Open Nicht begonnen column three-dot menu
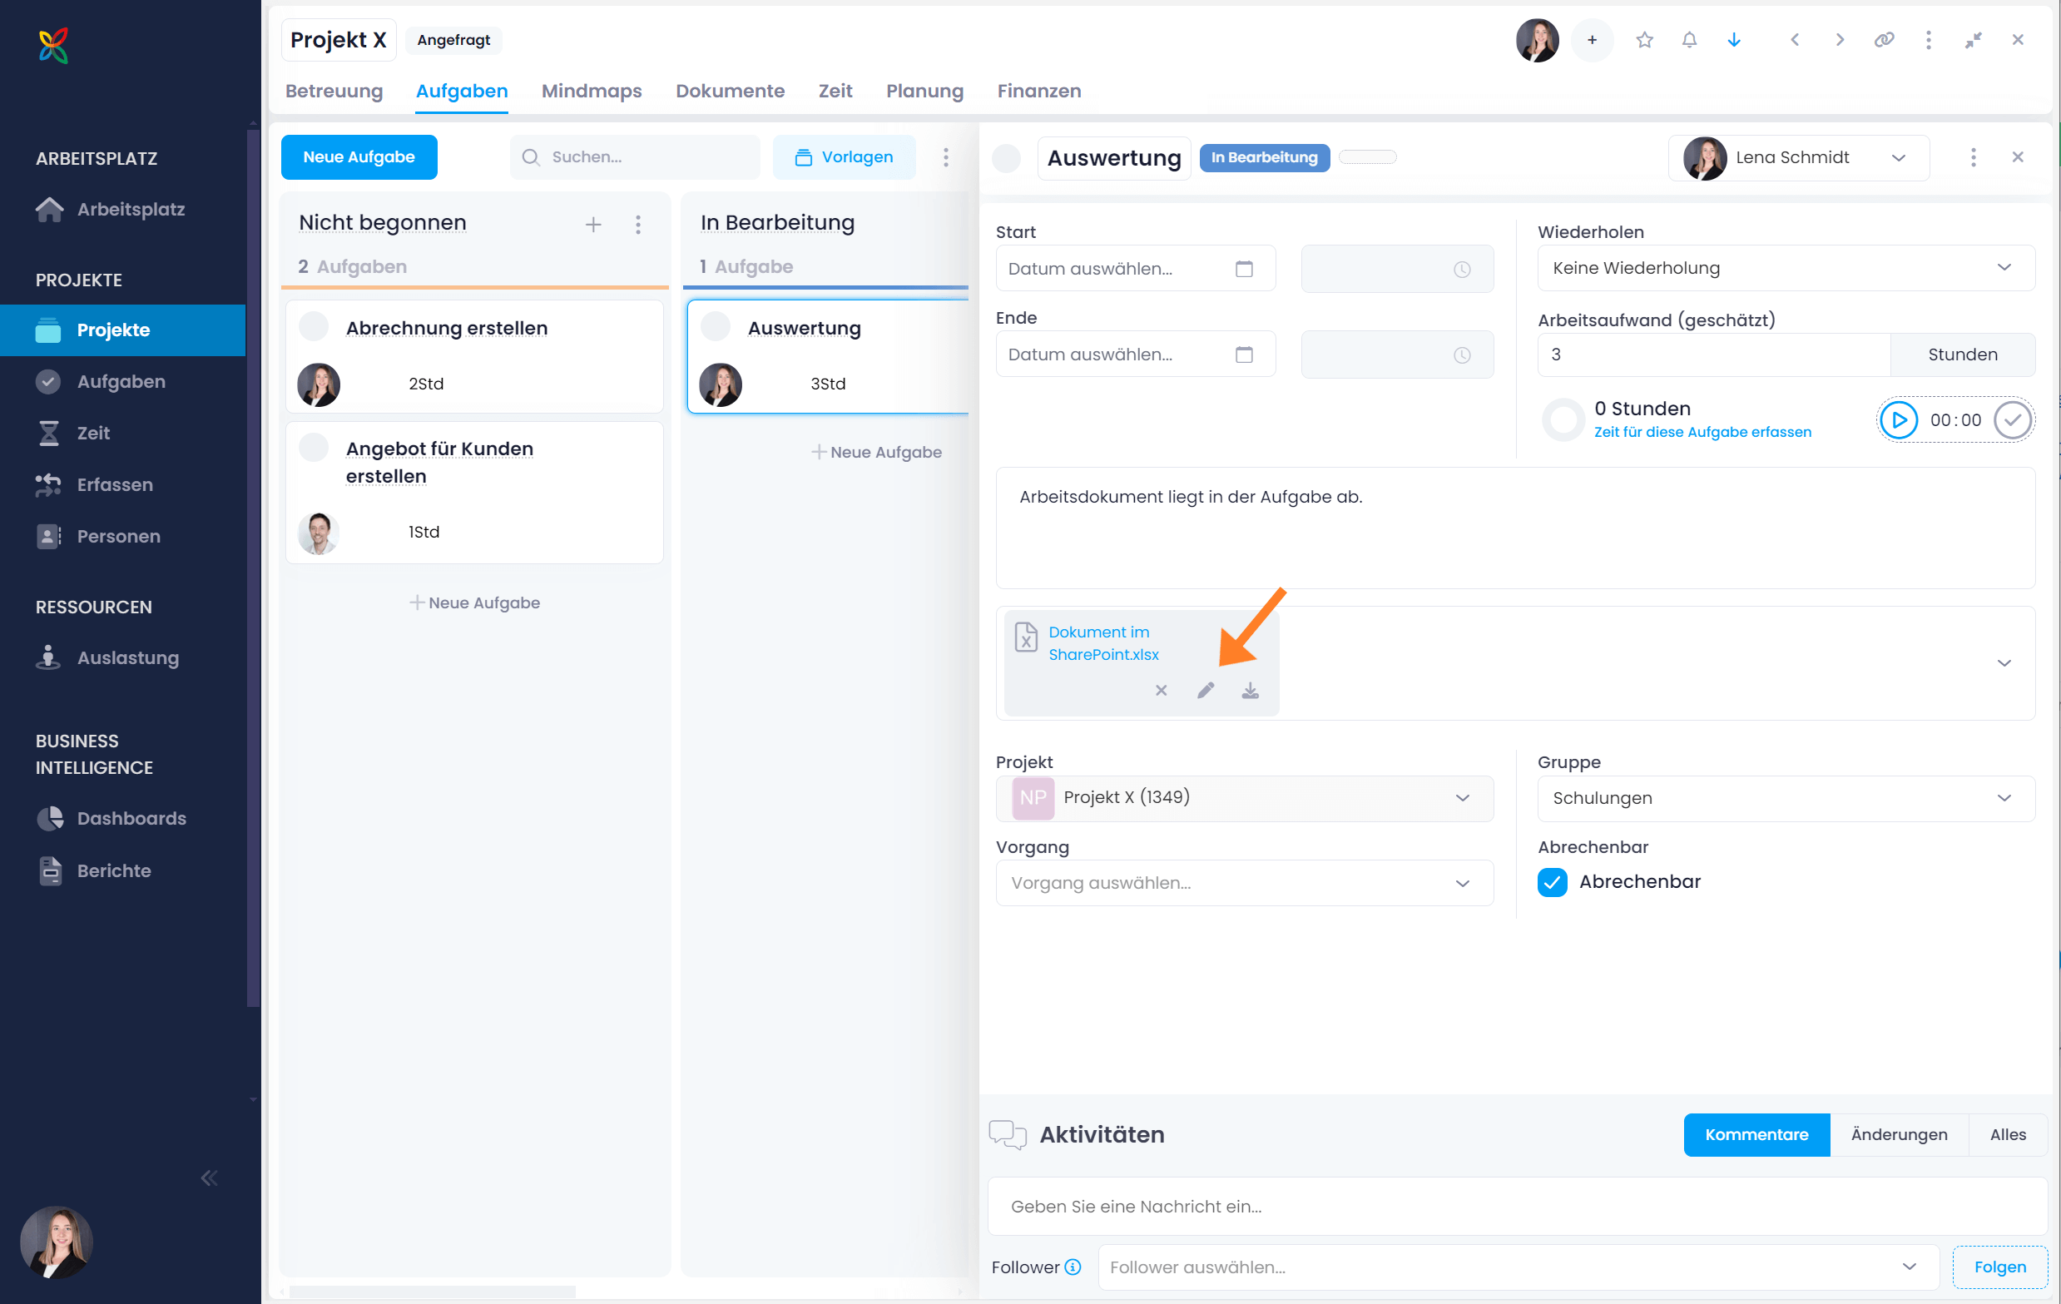2061x1304 pixels. coord(637,225)
